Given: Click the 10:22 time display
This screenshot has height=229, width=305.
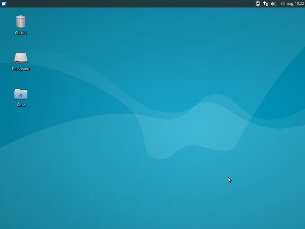Looking at the screenshot, I should (299, 4).
